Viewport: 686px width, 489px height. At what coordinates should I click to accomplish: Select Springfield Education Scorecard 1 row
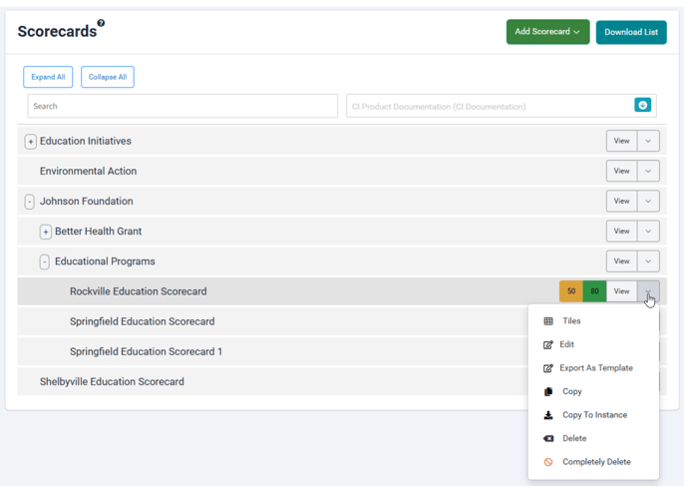click(x=146, y=351)
